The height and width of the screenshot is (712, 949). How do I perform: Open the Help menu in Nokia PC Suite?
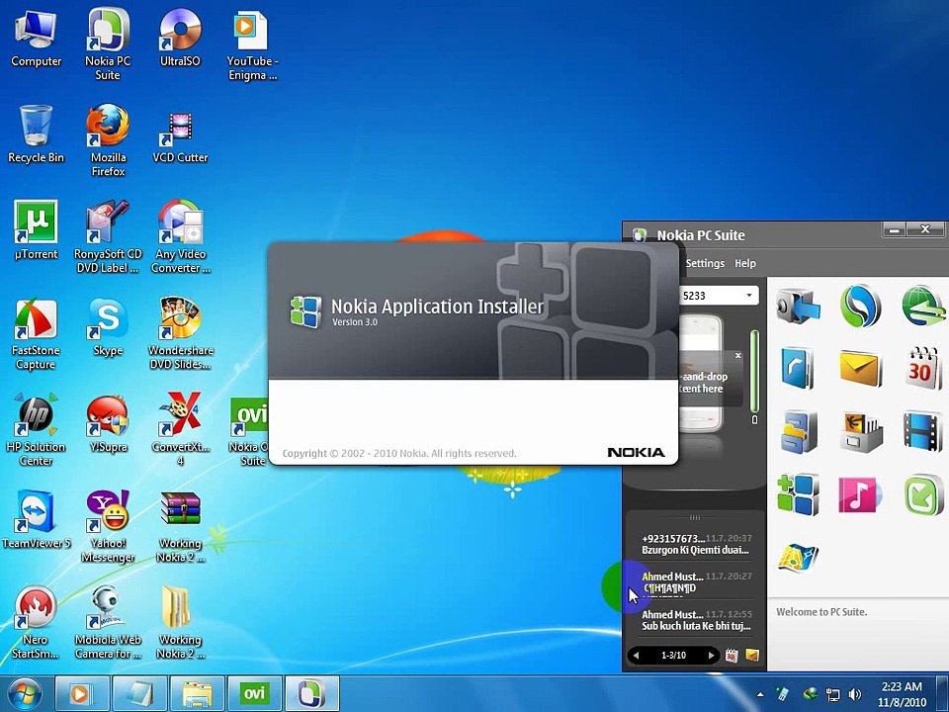(745, 263)
